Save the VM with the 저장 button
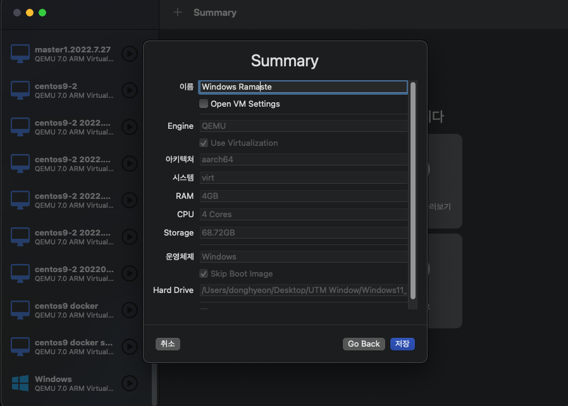The width and height of the screenshot is (568, 406). (x=402, y=344)
